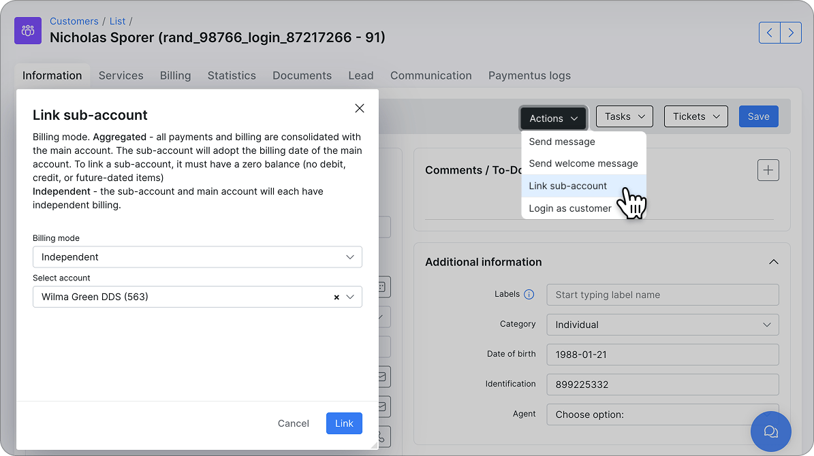Viewport: 814px width, 456px height.
Task: Close the Link sub-account dialog
Action: click(x=359, y=108)
